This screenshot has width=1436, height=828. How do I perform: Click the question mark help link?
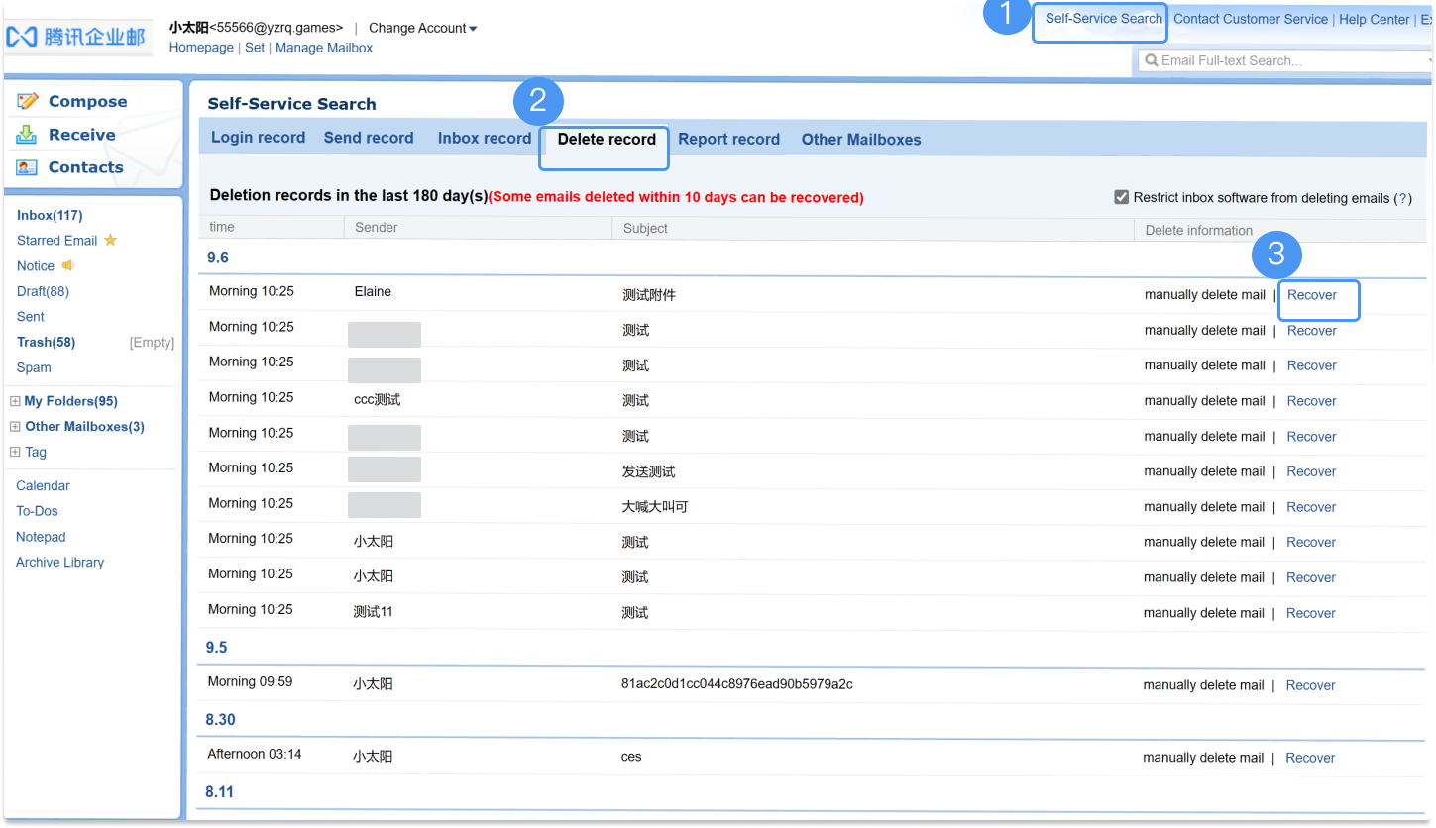[1402, 198]
